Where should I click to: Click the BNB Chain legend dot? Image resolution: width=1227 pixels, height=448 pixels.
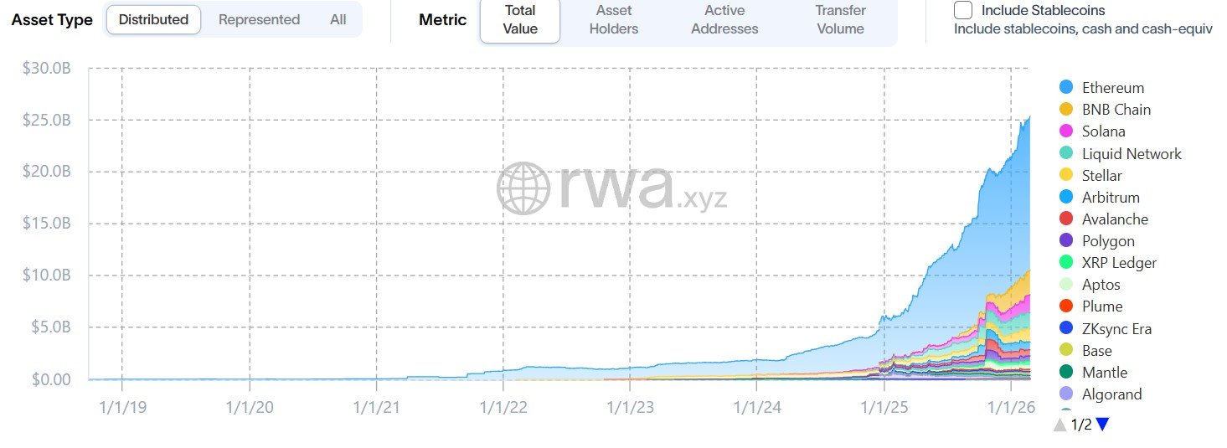(1066, 109)
